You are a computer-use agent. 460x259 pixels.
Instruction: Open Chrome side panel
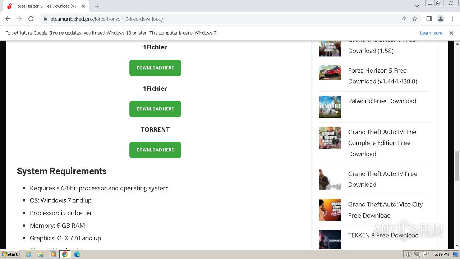click(429, 19)
